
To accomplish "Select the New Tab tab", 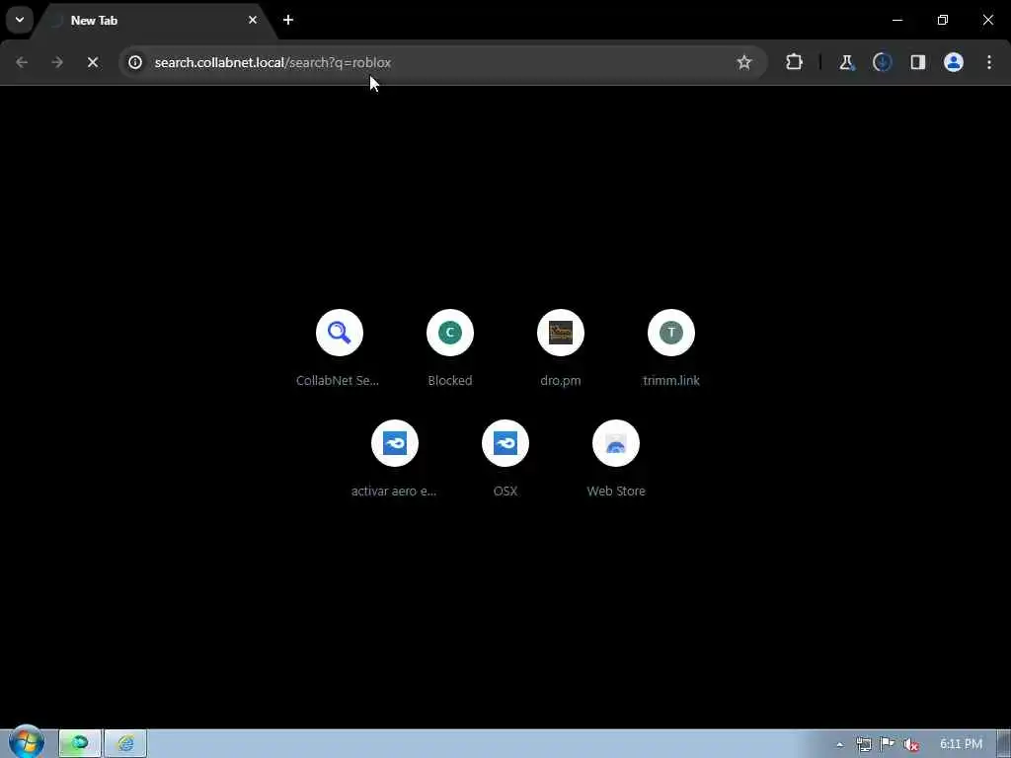I will pos(153,21).
